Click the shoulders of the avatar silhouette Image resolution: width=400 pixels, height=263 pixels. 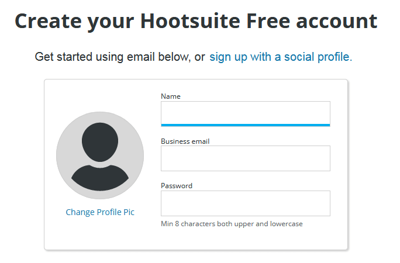tap(100, 178)
